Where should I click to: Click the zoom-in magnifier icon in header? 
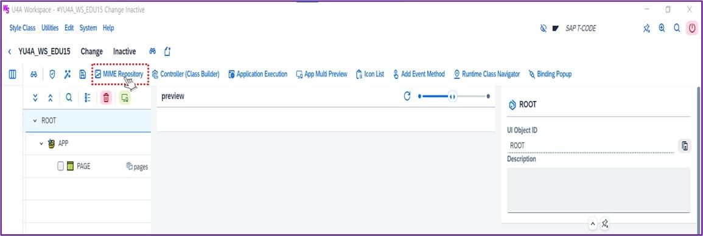[x=662, y=28]
